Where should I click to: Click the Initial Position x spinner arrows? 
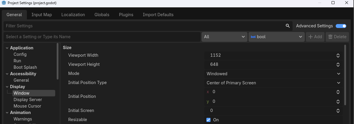point(338,92)
